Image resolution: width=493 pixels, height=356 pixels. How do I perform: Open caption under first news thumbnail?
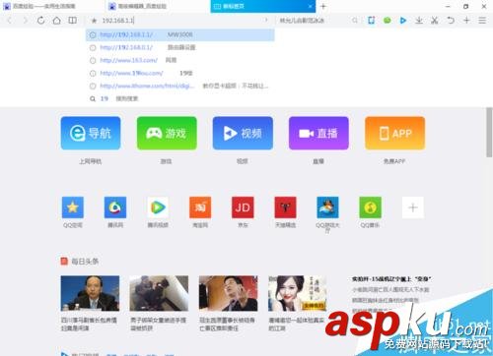click(89, 324)
